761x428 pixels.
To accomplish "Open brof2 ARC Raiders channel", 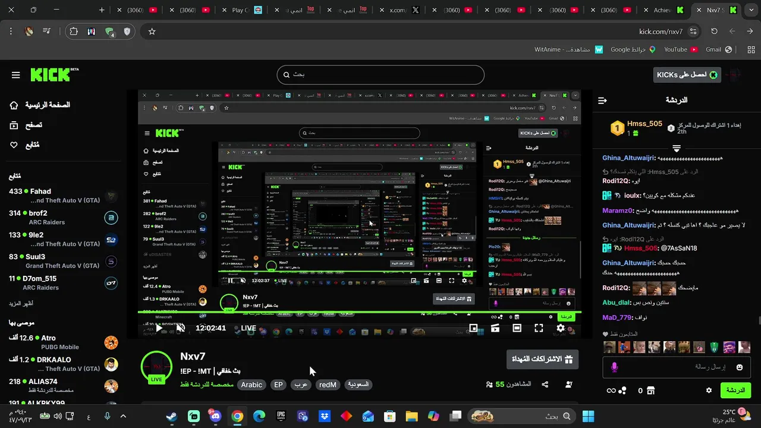I will [x=62, y=218].
